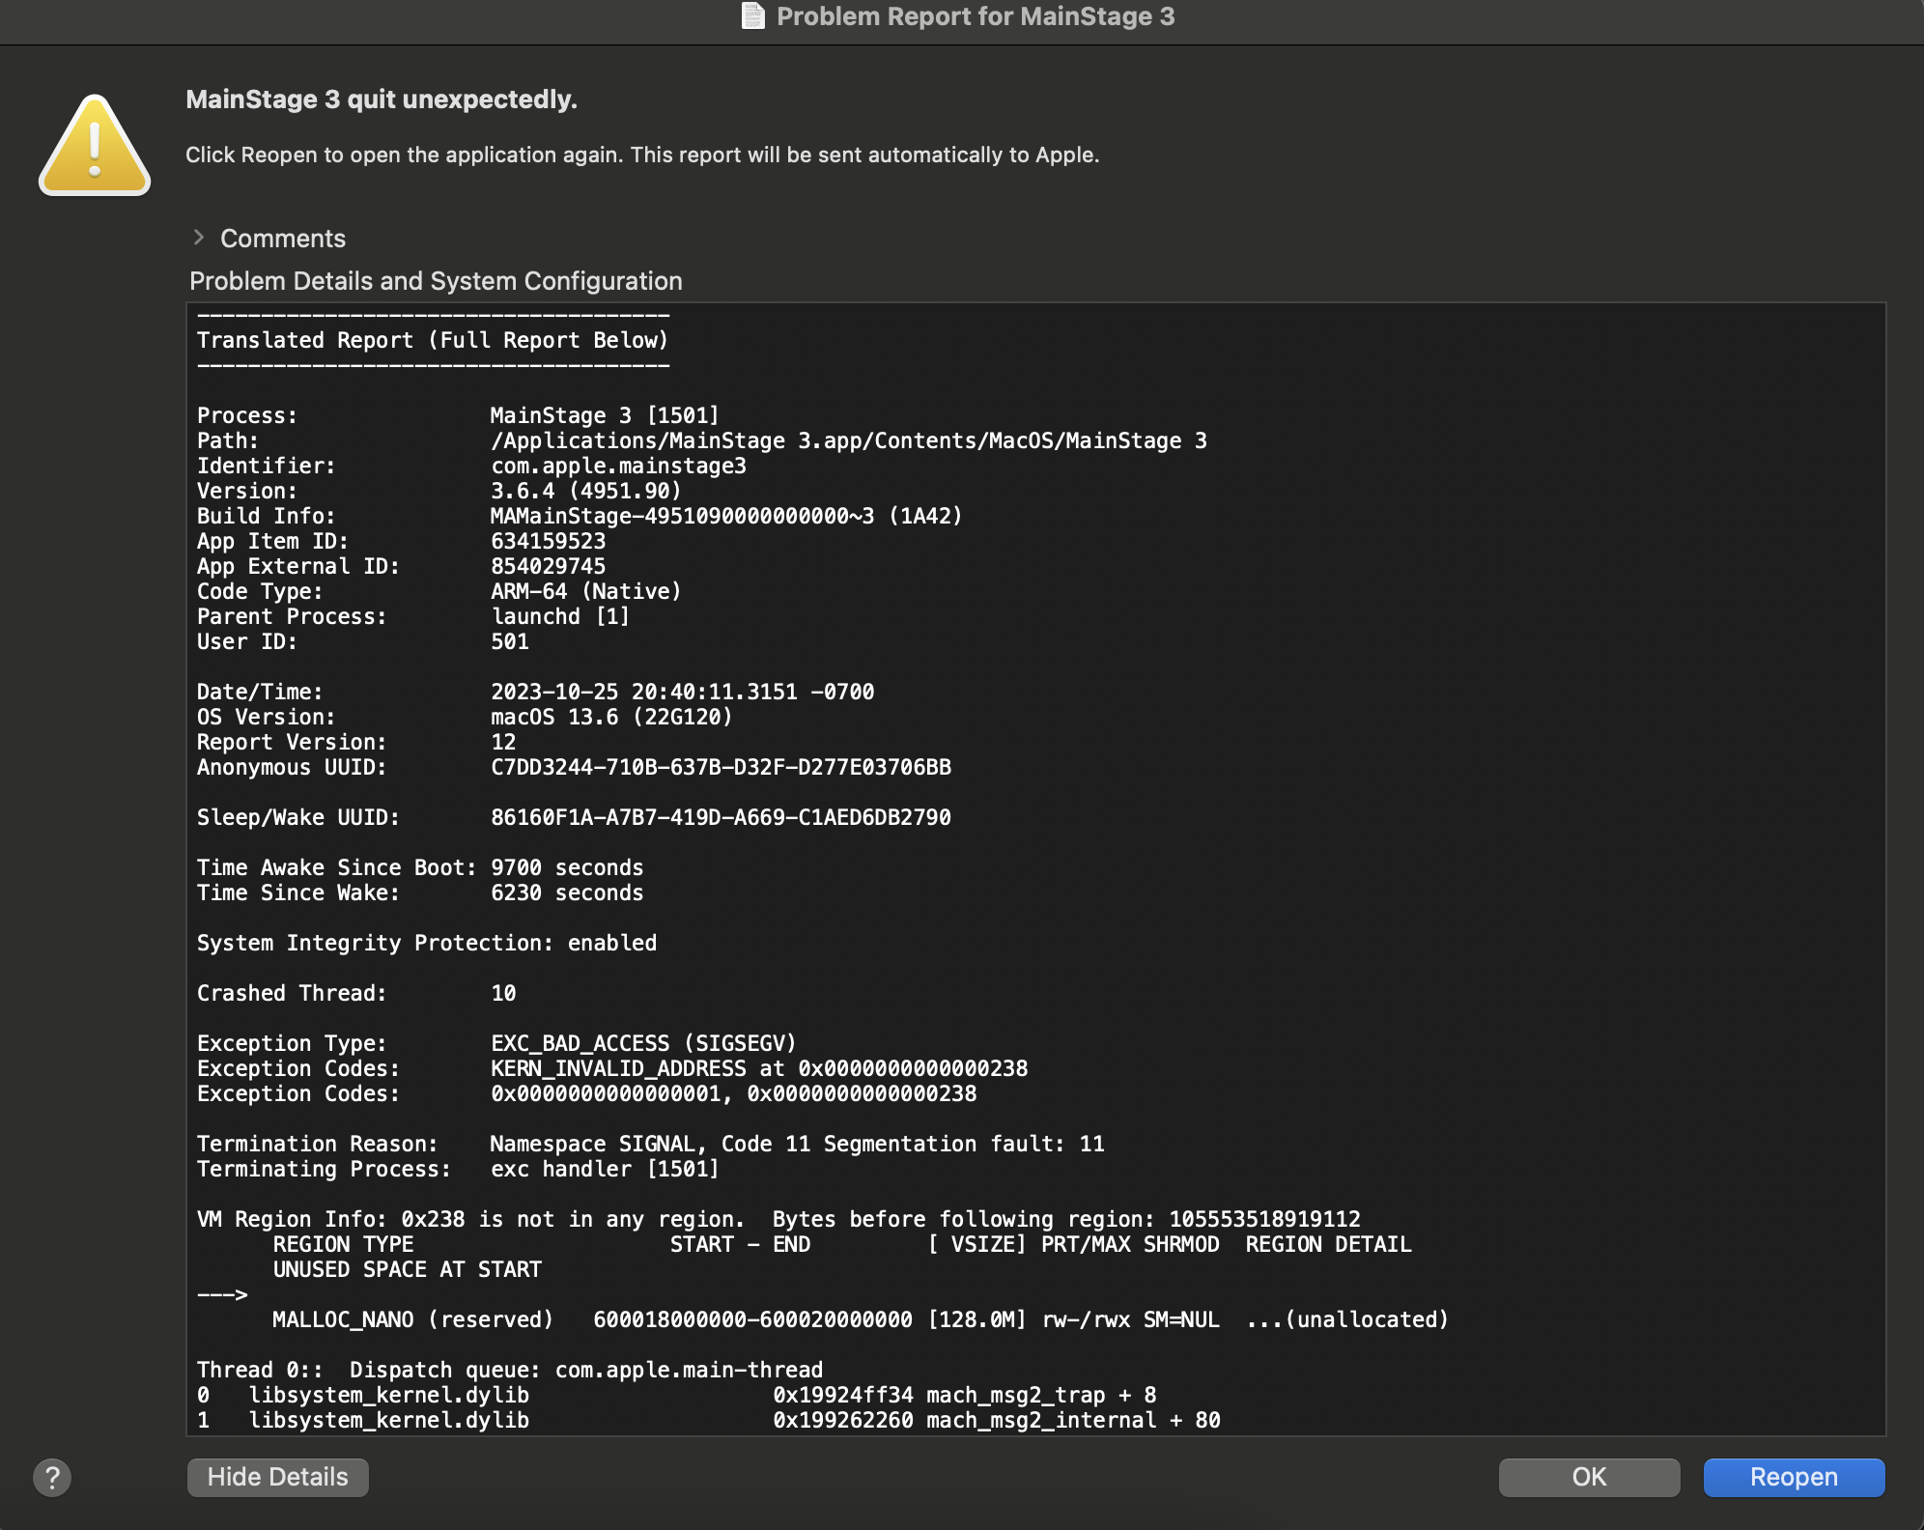Click the Problem Report for MainStage 3 title
This screenshot has width=1924, height=1530.
point(975,15)
